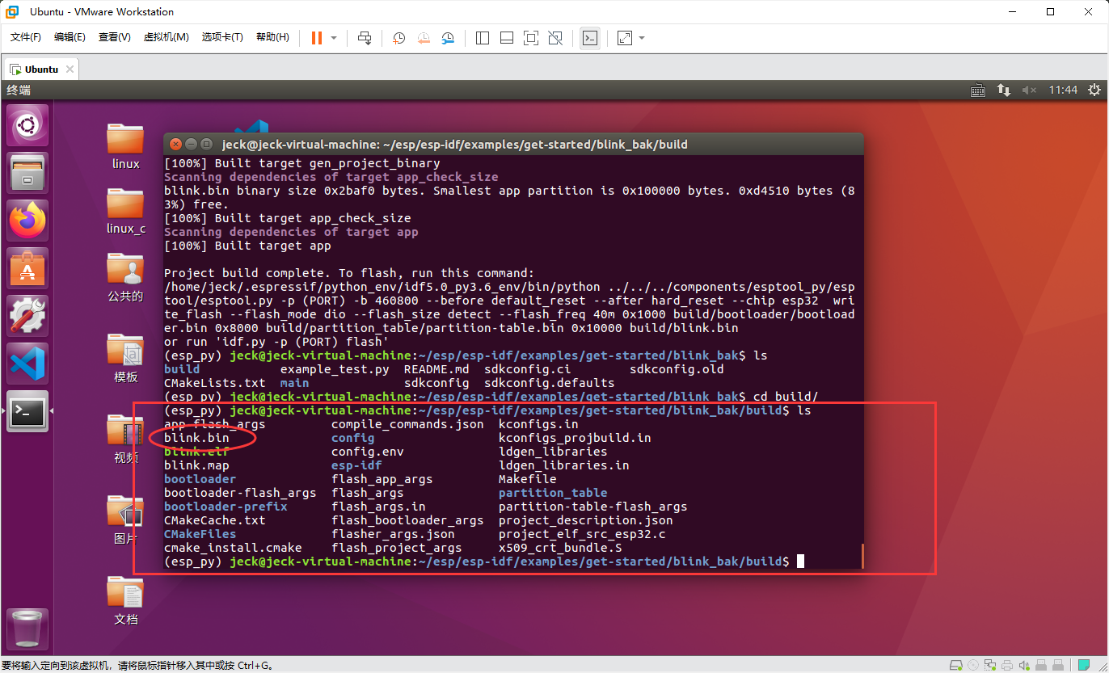The width and height of the screenshot is (1109, 673).
Task: Revert the VM to its previous snapshot
Action: [x=424, y=38]
